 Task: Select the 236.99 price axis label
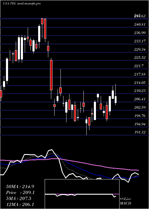point(140,33)
